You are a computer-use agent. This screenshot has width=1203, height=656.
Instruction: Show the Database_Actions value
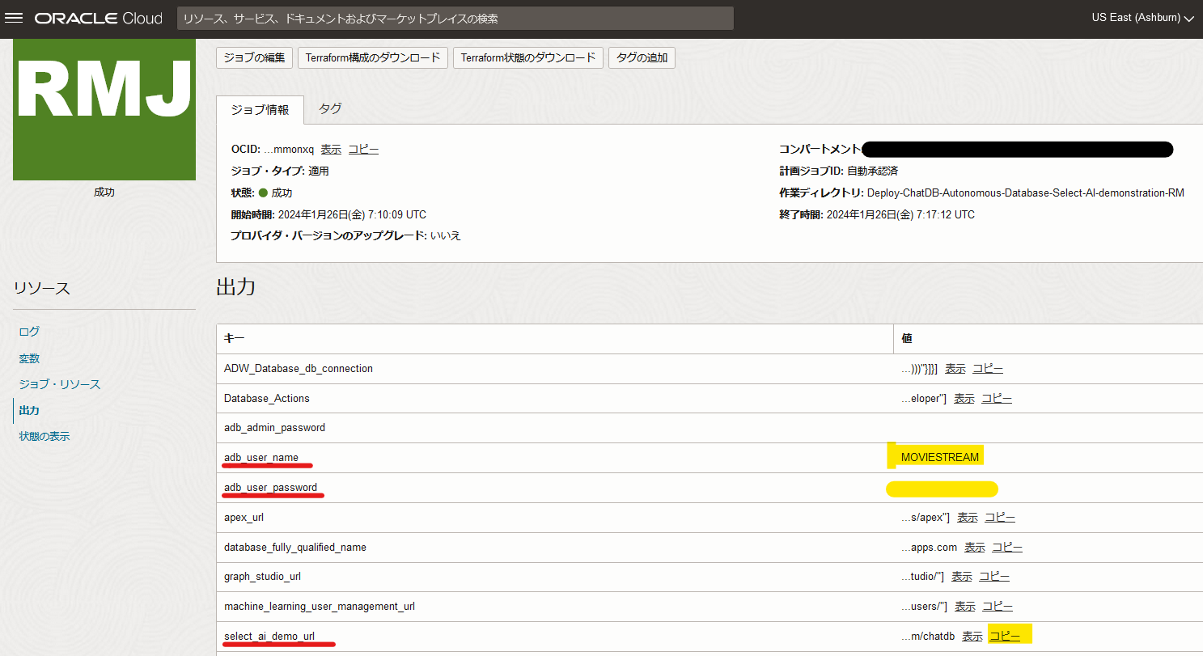[x=964, y=399]
